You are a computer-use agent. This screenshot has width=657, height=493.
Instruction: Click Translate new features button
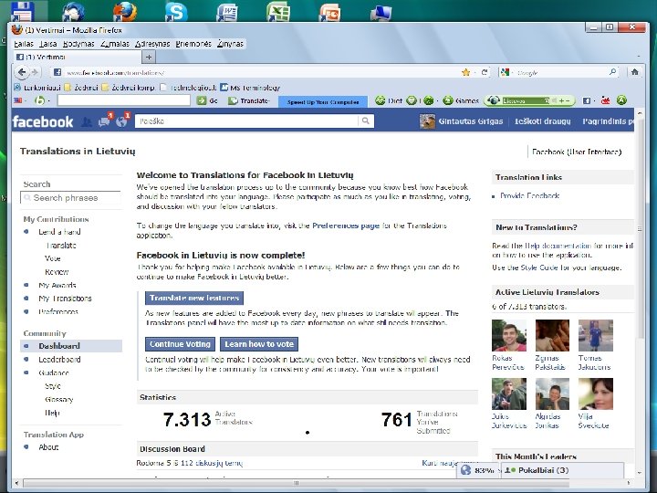pos(194,298)
